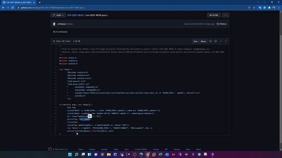Open the Security footer link
Screen dimensions: 282x158
point(104,149)
